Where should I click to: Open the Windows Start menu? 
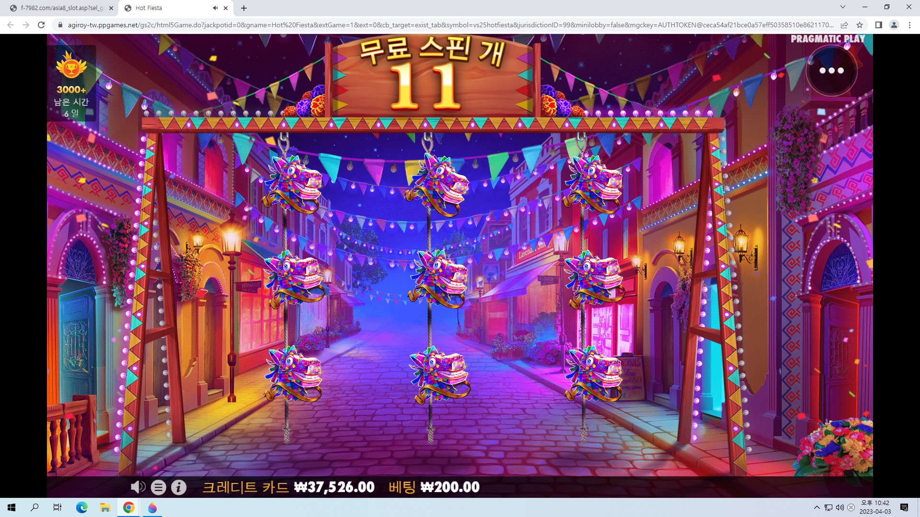(11, 507)
